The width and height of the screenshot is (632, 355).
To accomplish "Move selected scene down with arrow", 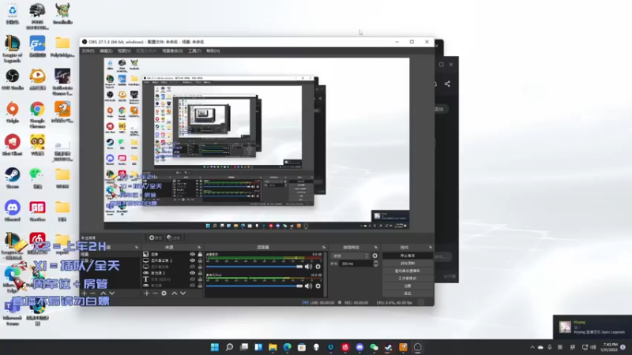I will pos(112,293).
